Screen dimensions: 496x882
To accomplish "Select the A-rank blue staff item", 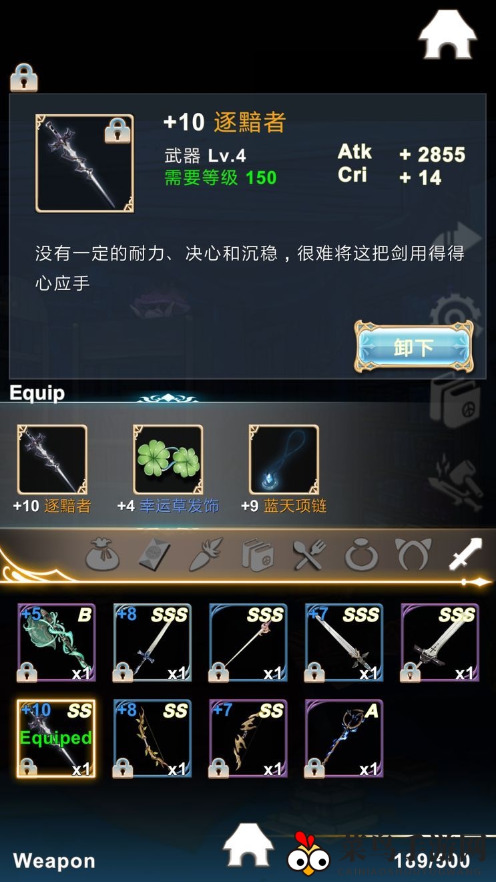I will 344,738.
